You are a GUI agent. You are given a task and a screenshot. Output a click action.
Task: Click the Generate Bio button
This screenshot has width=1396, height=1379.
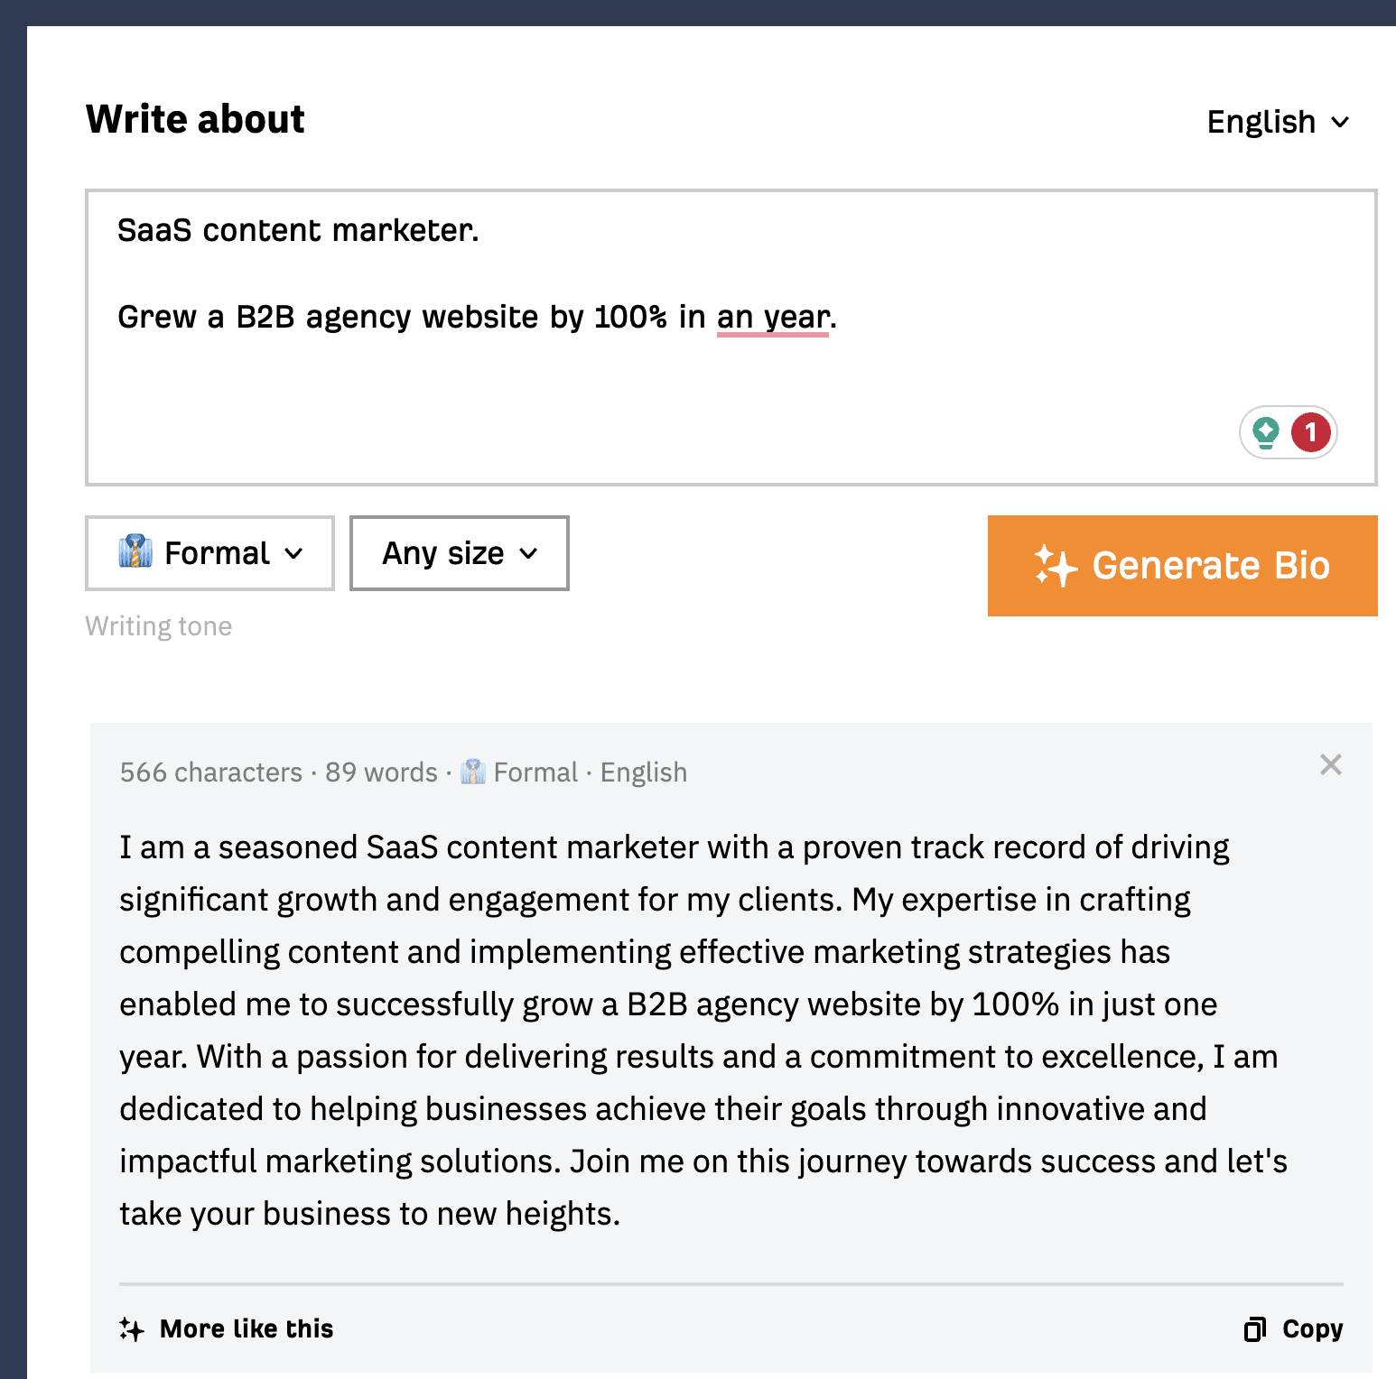[1181, 567]
